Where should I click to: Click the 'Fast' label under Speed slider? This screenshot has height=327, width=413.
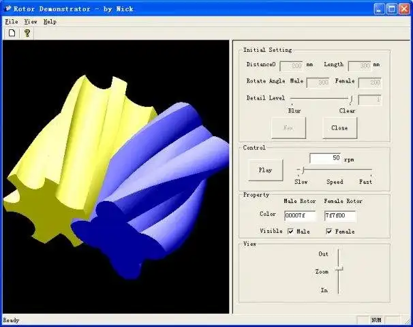click(x=365, y=182)
